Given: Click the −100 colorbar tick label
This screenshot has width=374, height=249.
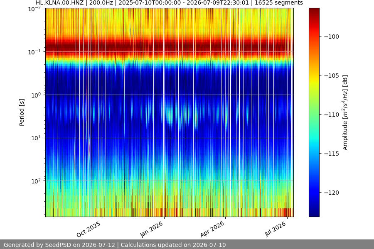Looking at the screenshot, I should 332,37.
